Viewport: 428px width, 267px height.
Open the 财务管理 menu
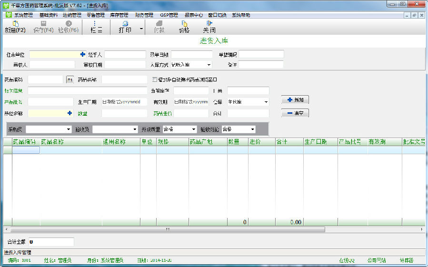click(144, 15)
